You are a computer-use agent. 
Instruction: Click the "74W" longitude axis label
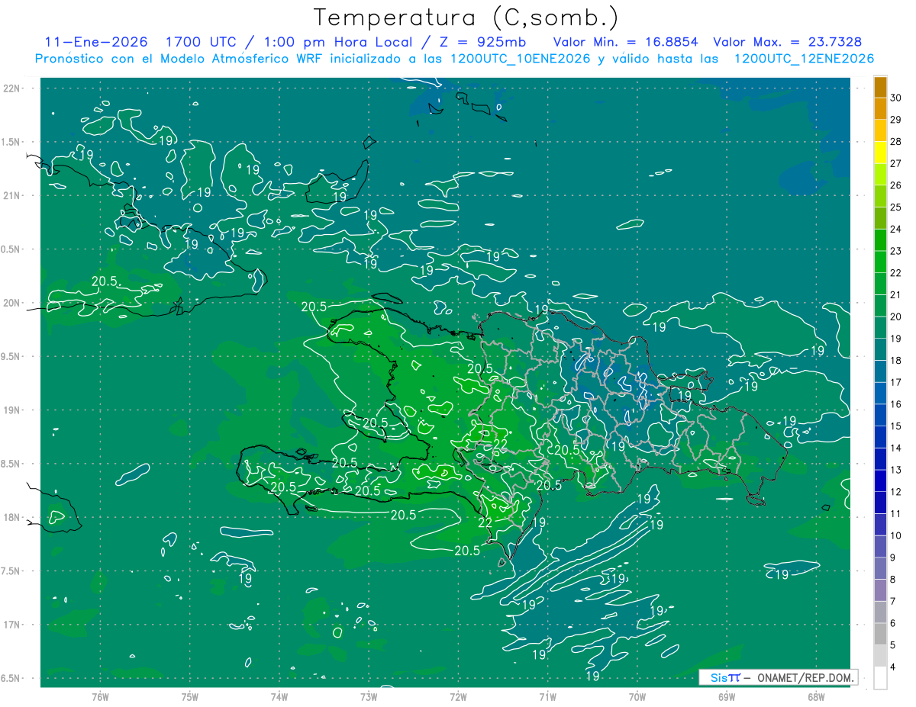279,697
